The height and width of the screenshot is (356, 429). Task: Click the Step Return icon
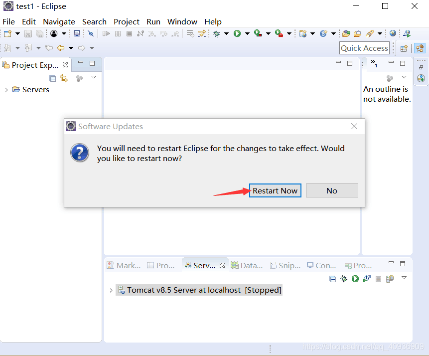click(x=175, y=34)
